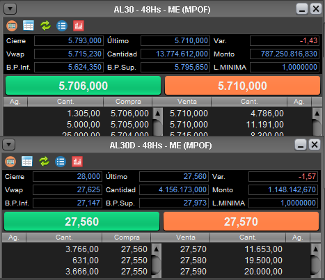Click orange sell button 27,570

(241, 221)
